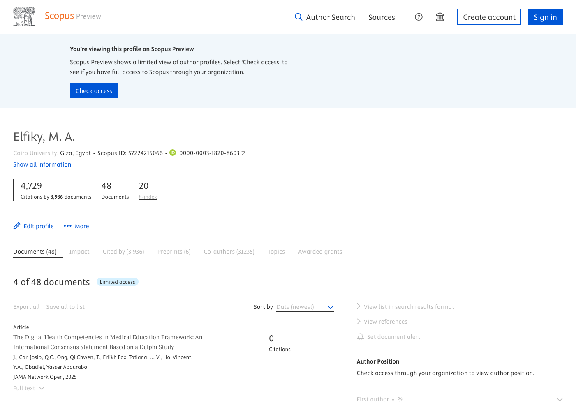Viewport: 576px width, 403px height.
Task: Open the help question mark icon
Action: [419, 17]
